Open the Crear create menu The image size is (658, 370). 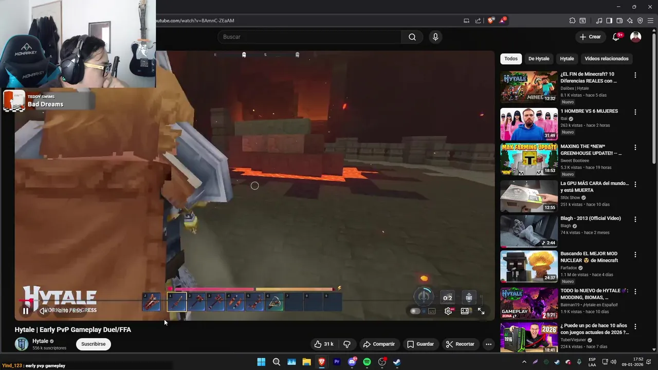(590, 37)
